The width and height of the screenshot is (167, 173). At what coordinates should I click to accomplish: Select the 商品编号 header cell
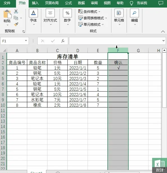pyautogui.click(x=17, y=62)
